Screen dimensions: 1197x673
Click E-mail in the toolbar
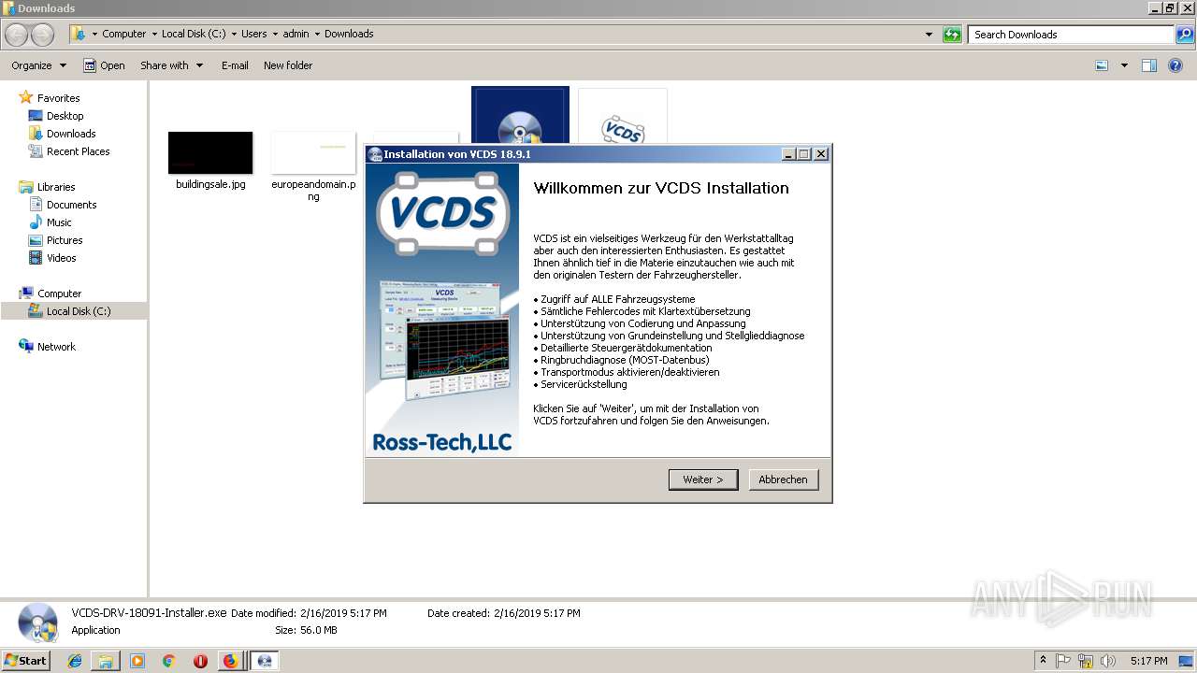(235, 65)
